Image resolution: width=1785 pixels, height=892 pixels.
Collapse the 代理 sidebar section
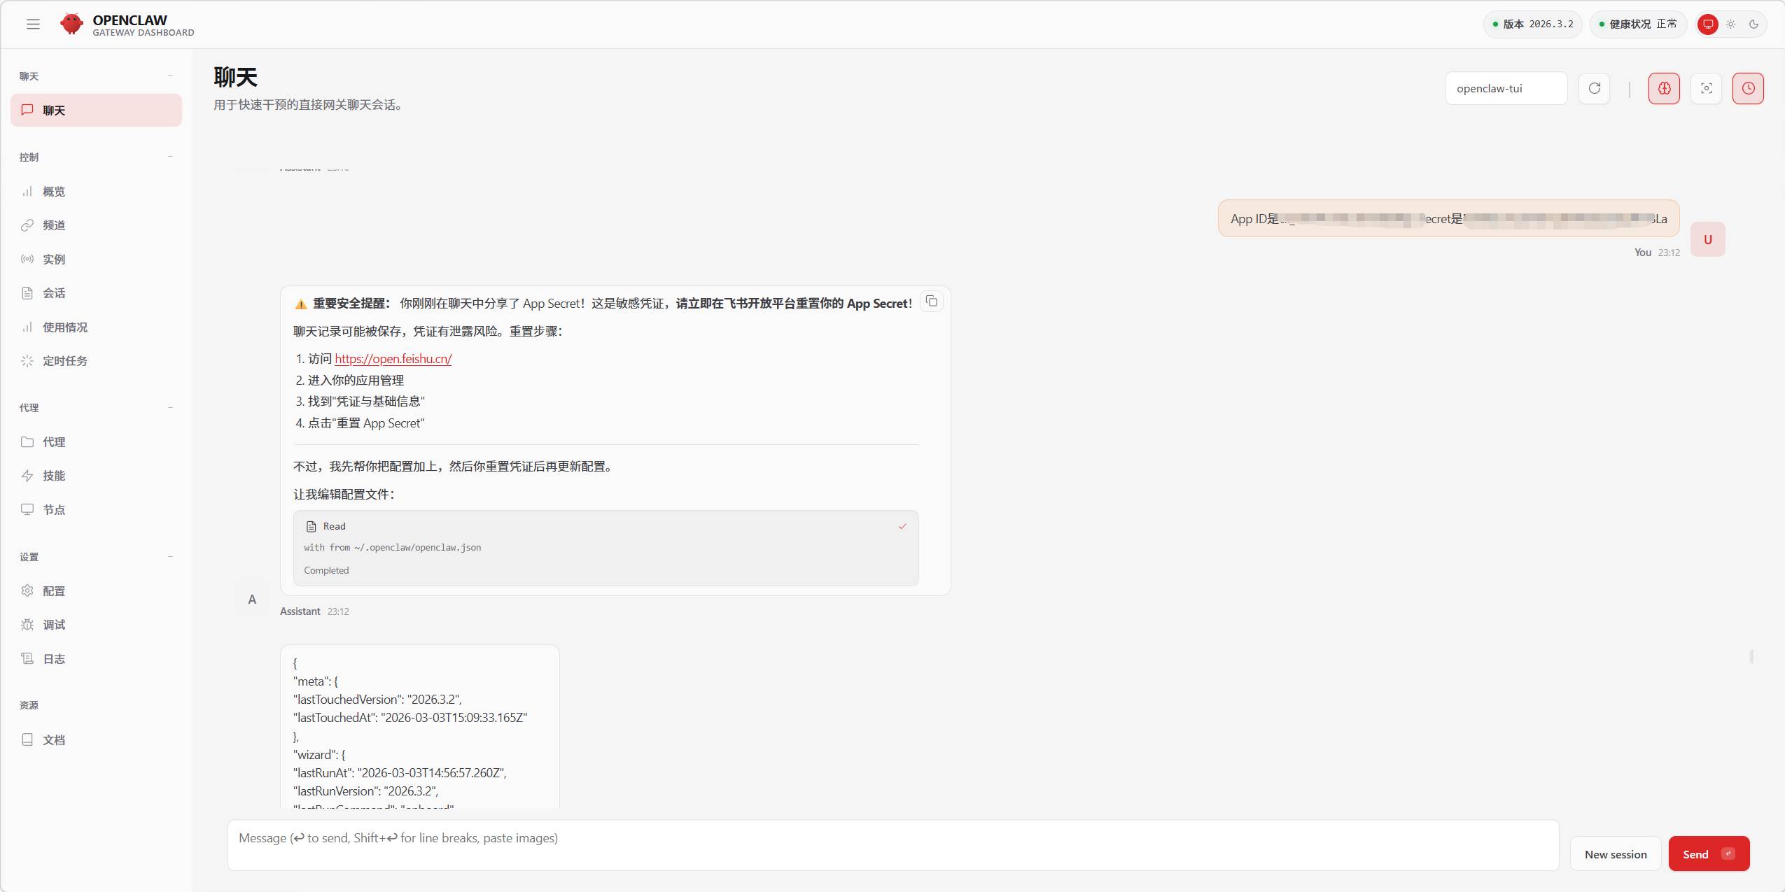point(170,407)
